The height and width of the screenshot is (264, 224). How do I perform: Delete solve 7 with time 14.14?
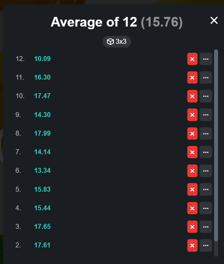click(192, 152)
